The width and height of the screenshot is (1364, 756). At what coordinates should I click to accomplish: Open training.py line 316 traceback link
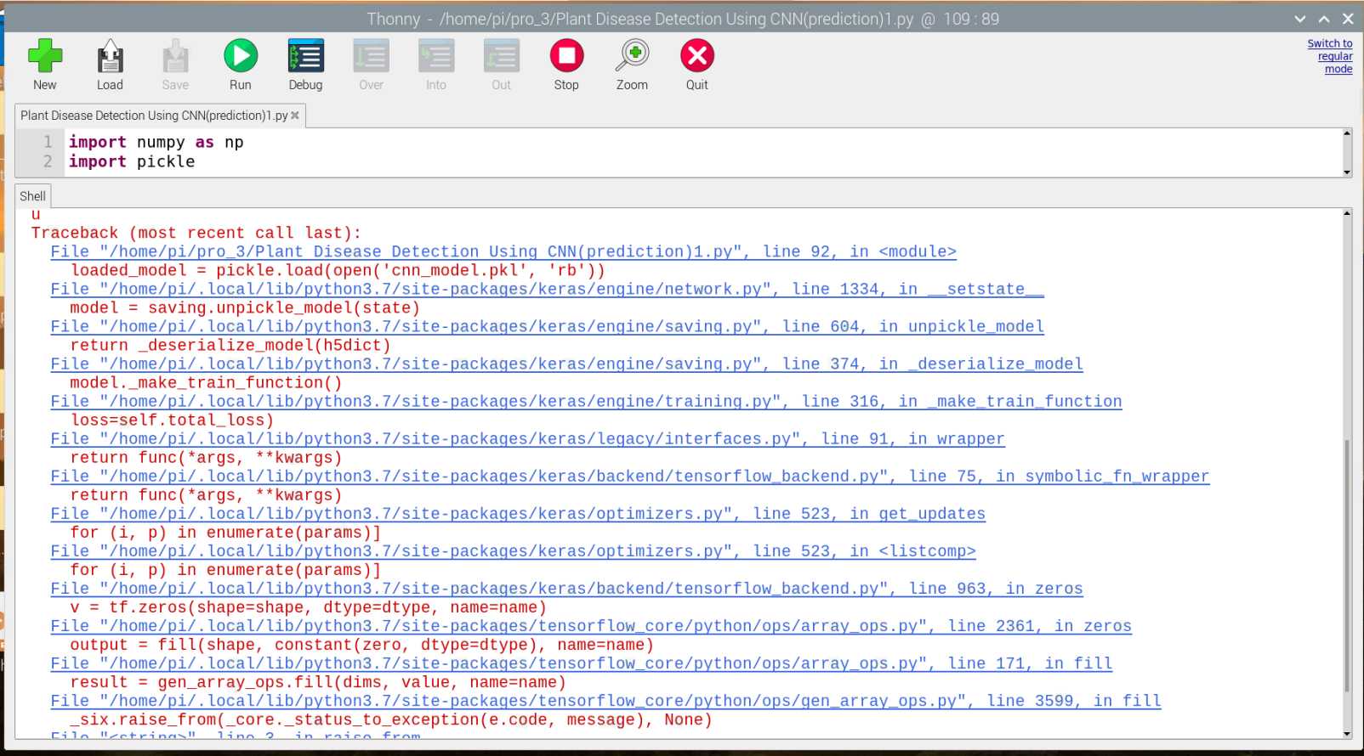[x=586, y=401]
